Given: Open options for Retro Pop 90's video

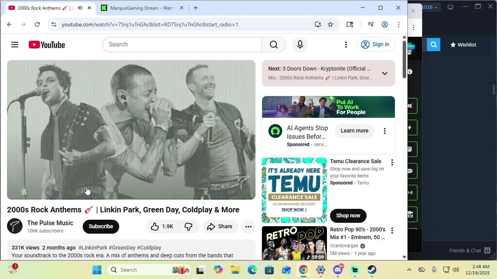Looking at the screenshot, I should tap(392, 231).
